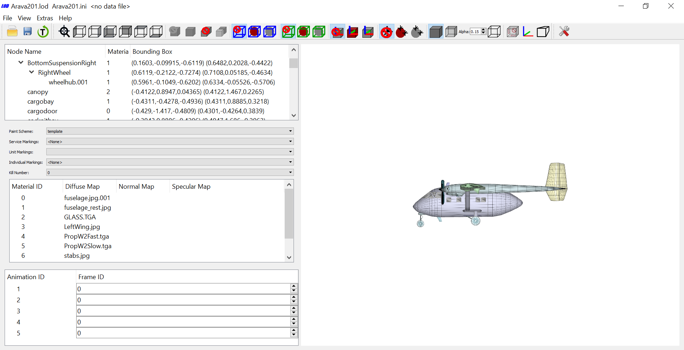Viewport: 684px width, 350px height.
Task: Decrement Frame ID for Animation 5
Action: pos(294,335)
